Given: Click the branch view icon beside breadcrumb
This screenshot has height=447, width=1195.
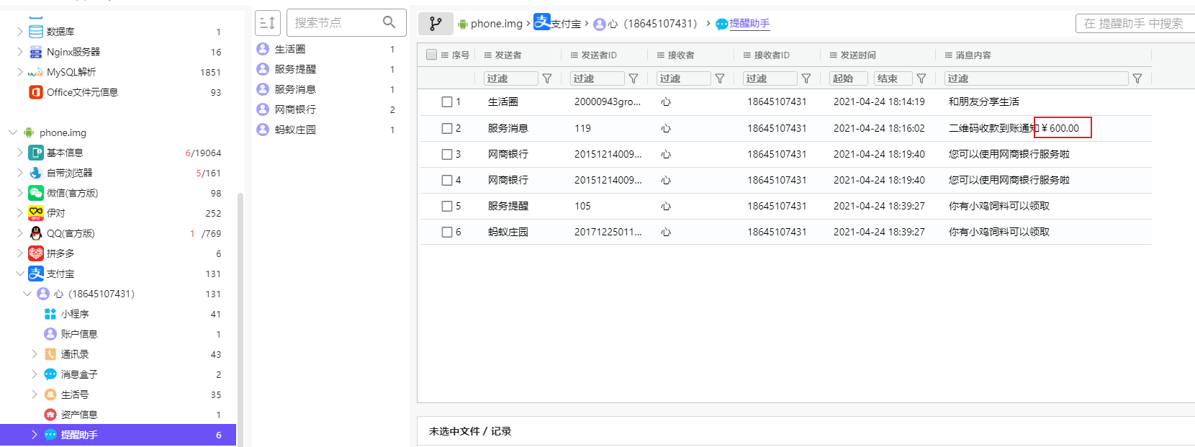Looking at the screenshot, I should pos(436,24).
